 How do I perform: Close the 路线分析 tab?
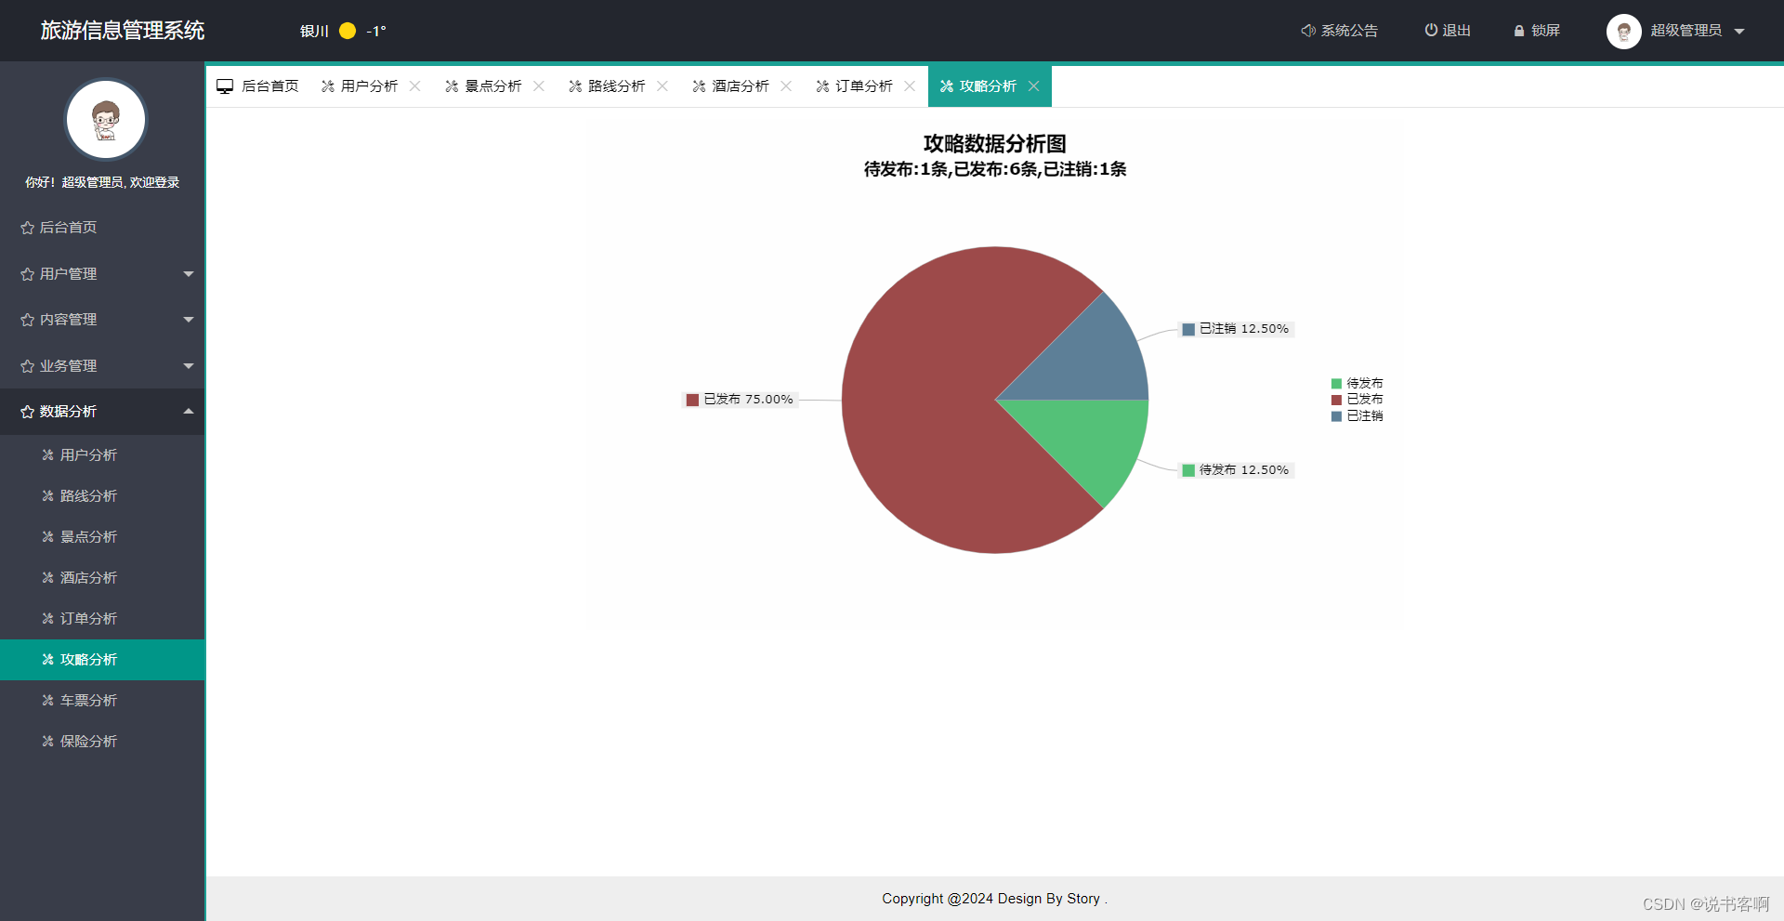click(662, 86)
